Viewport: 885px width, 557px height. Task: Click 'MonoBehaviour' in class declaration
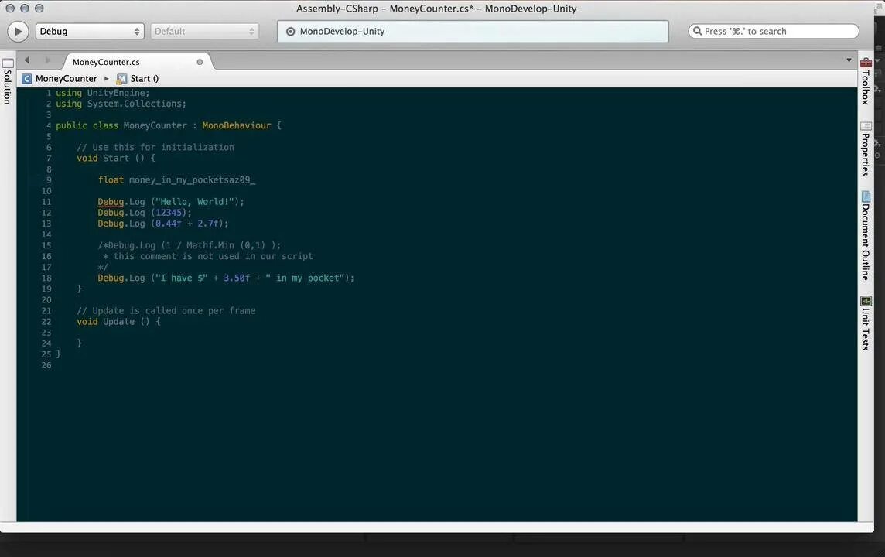pyautogui.click(x=237, y=125)
